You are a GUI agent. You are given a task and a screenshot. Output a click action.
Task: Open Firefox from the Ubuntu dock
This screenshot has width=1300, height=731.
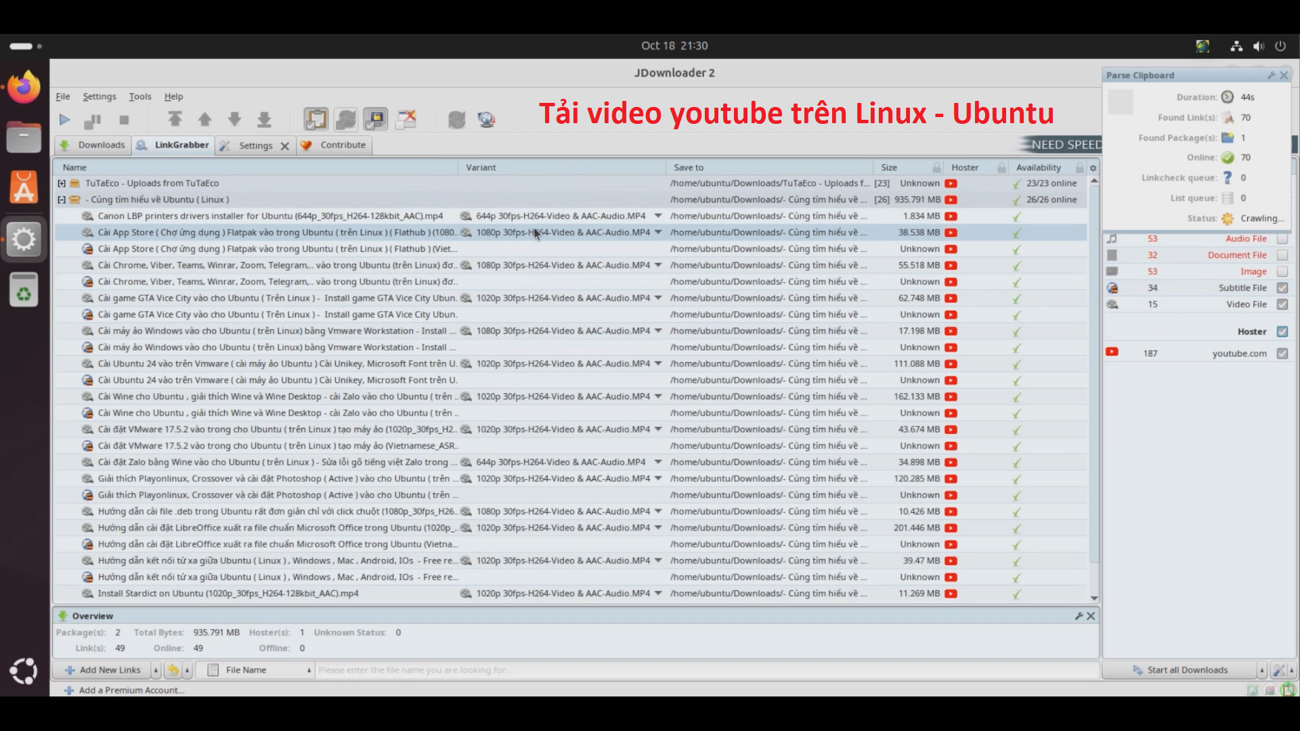[x=24, y=87]
